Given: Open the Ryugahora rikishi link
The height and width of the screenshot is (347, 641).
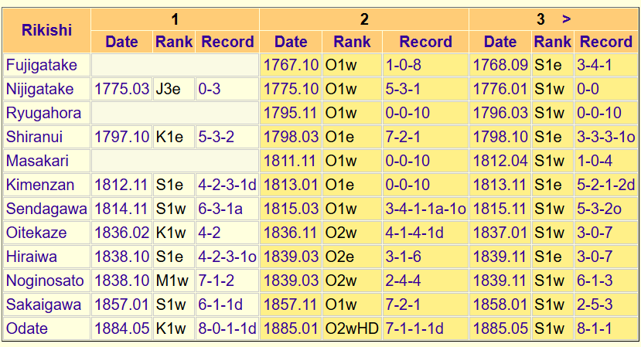Looking at the screenshot, I should tap(43, 113).
